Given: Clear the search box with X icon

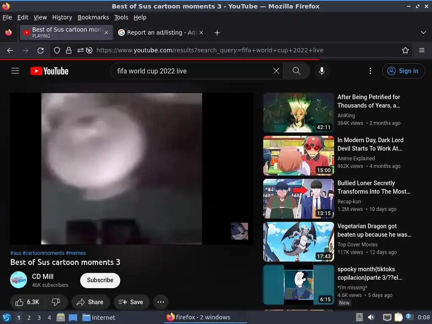Looking at the screenshot, I should click(276, 71).
